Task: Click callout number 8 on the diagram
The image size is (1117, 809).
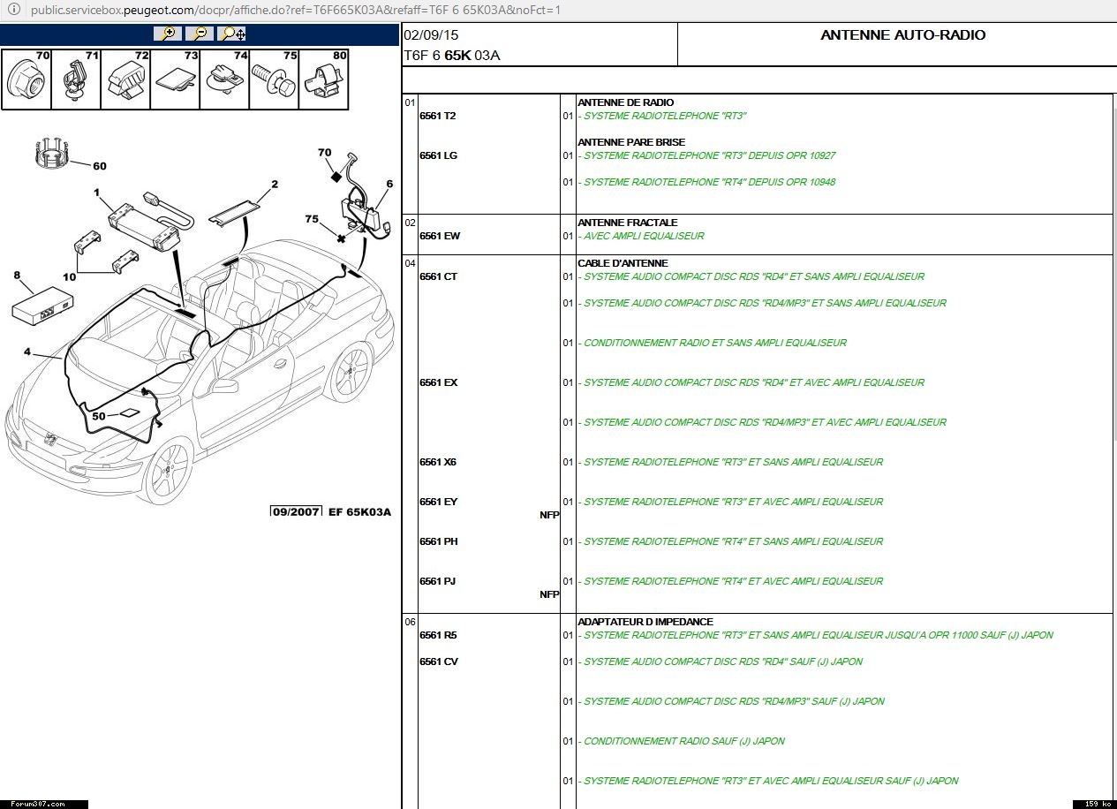Action: pyautogui.click(x=17, y=276)
